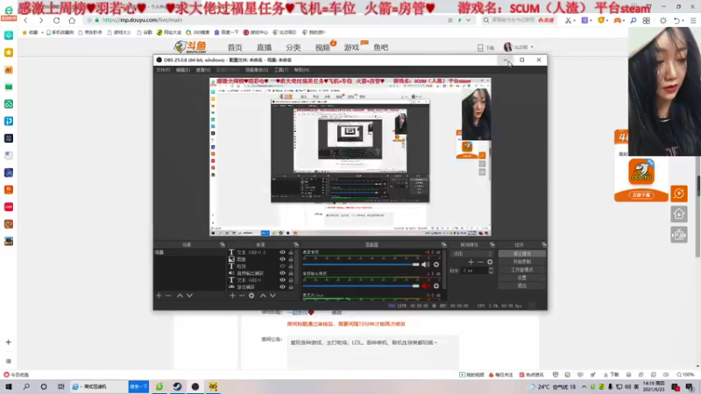
Task: Click 停止推流 button in OBS Controls
Action: (521, 254)
